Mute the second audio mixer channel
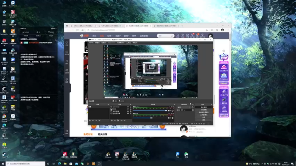 point(169,118)
